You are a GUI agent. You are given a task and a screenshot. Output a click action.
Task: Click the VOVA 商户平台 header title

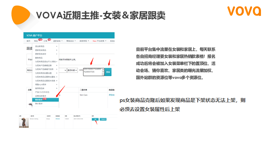click(x=34, y=36)
